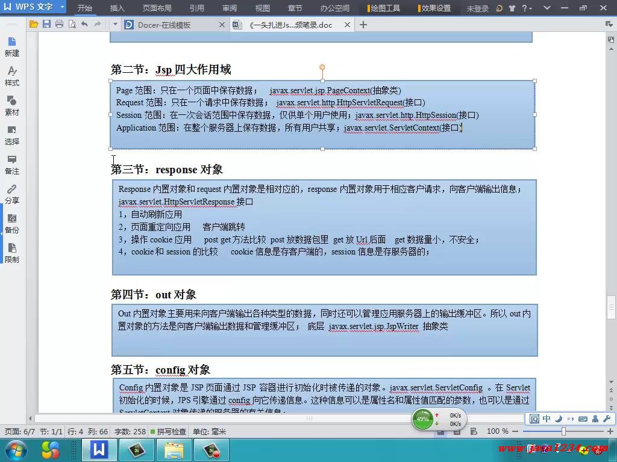Click the new tab plus button
The width and height of the screenshot is (617, 462).
coord(363,25)
